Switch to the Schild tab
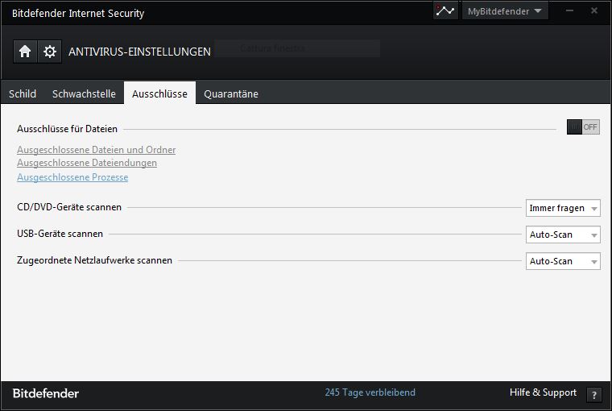Viewport: 612px width, 411px height. pyautogui.click(x=23, y=93)
